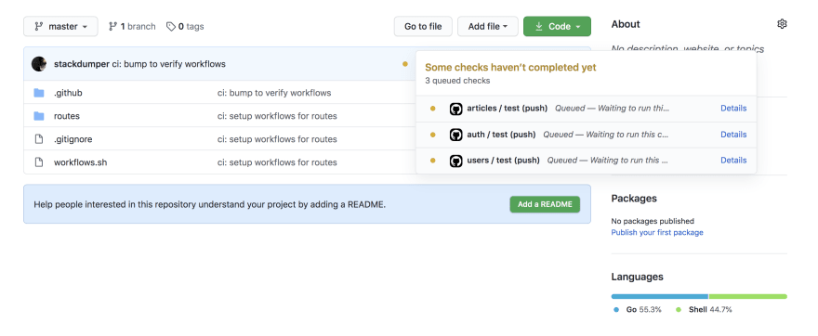Open latest commit message 'ci: bump to verify workflows'
Image resolution: width=818 pixels, height=336 pixels.
(169, 64)
